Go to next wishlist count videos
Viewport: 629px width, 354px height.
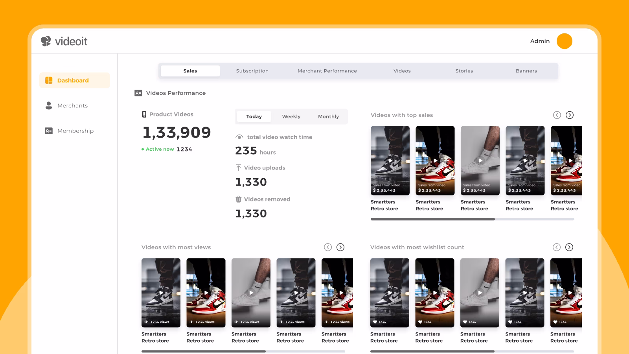click(x=569, y=247)
